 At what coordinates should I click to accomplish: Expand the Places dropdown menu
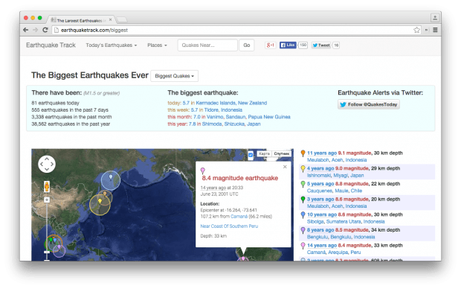pyautogui.click(x=158, y=45)
